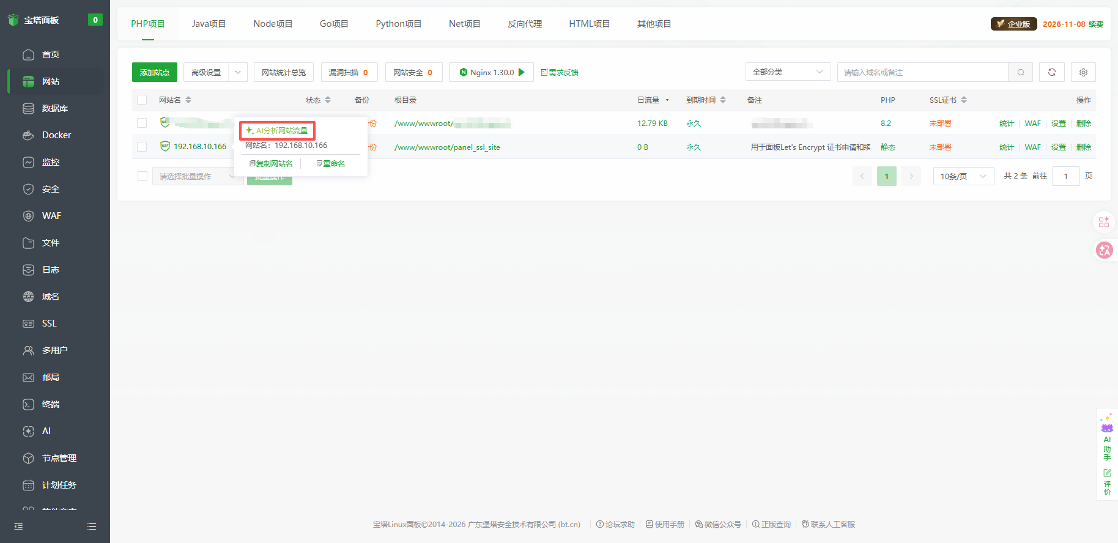Click the 网站安全 button
This screenshot has height=543, width=1118.
pos(413,72)
